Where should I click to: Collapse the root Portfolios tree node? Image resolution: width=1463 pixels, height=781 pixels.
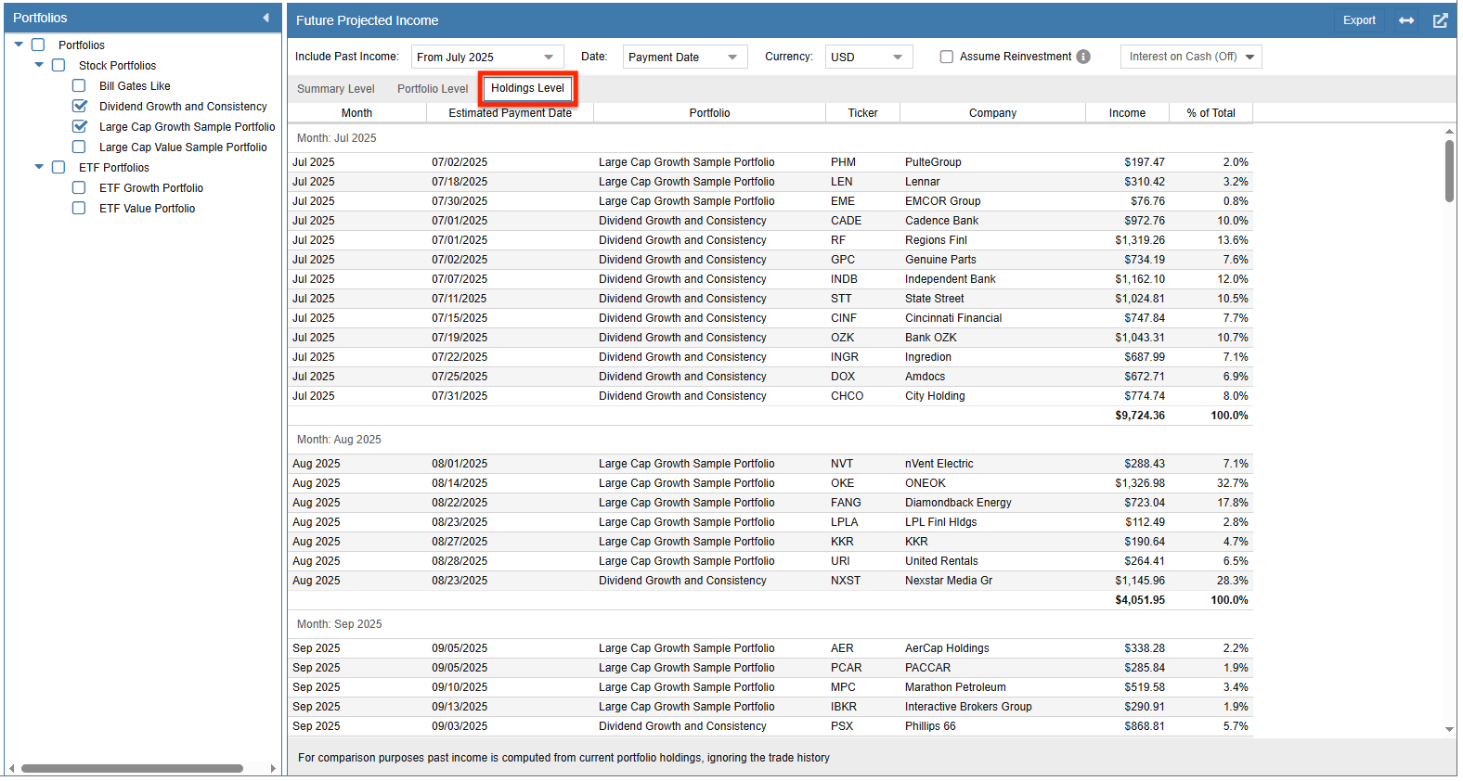click(19, 45)
